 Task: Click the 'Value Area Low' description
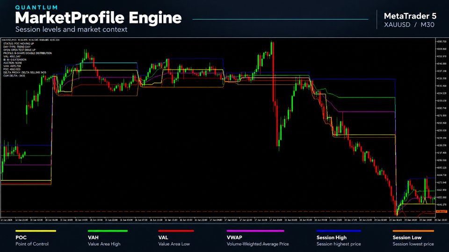pos(174,244)
